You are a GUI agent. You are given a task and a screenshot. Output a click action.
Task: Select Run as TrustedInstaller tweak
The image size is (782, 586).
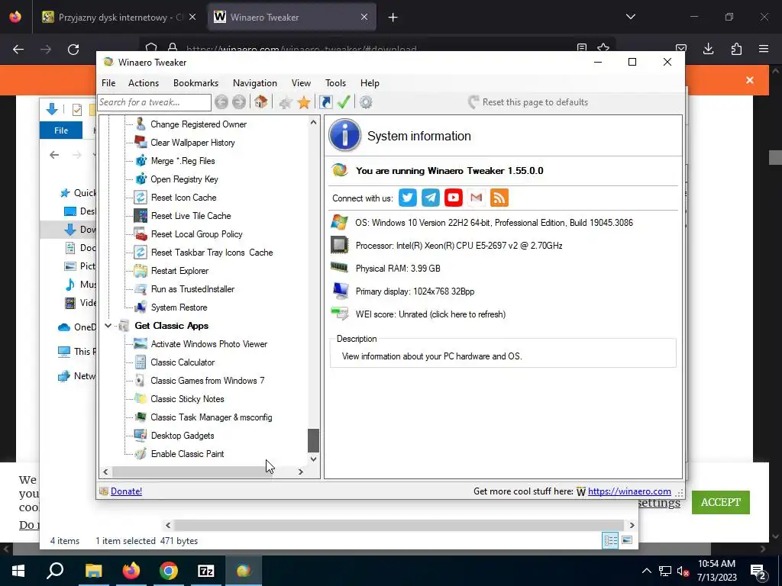click(192, 289)
